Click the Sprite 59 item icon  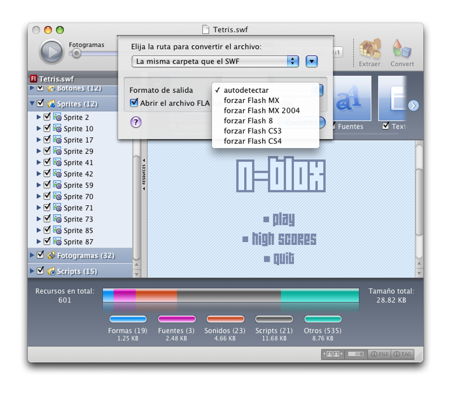(x=57, y=185)
